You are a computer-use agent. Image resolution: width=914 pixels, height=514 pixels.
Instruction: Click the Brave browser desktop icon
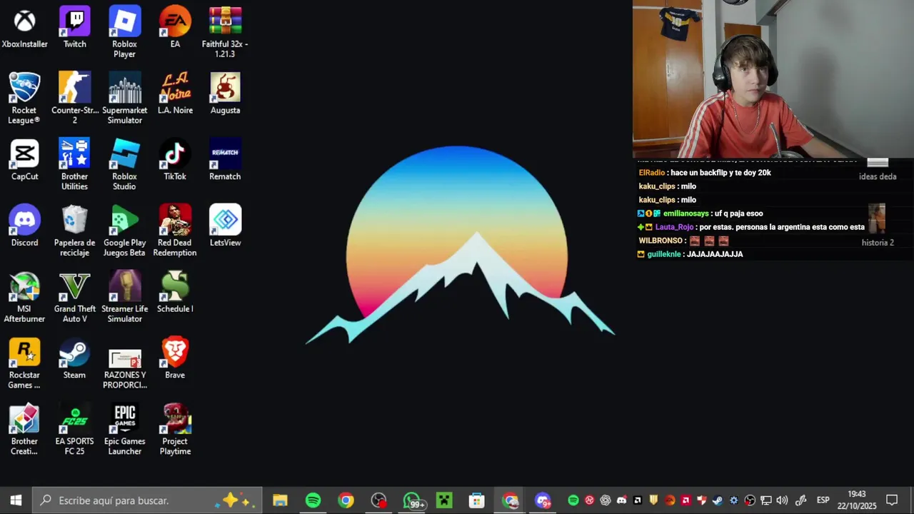click(x=175, y=359)
